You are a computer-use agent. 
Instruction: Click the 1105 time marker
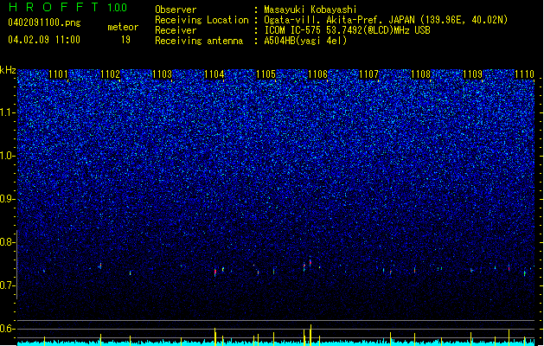[x=266, y=74]
